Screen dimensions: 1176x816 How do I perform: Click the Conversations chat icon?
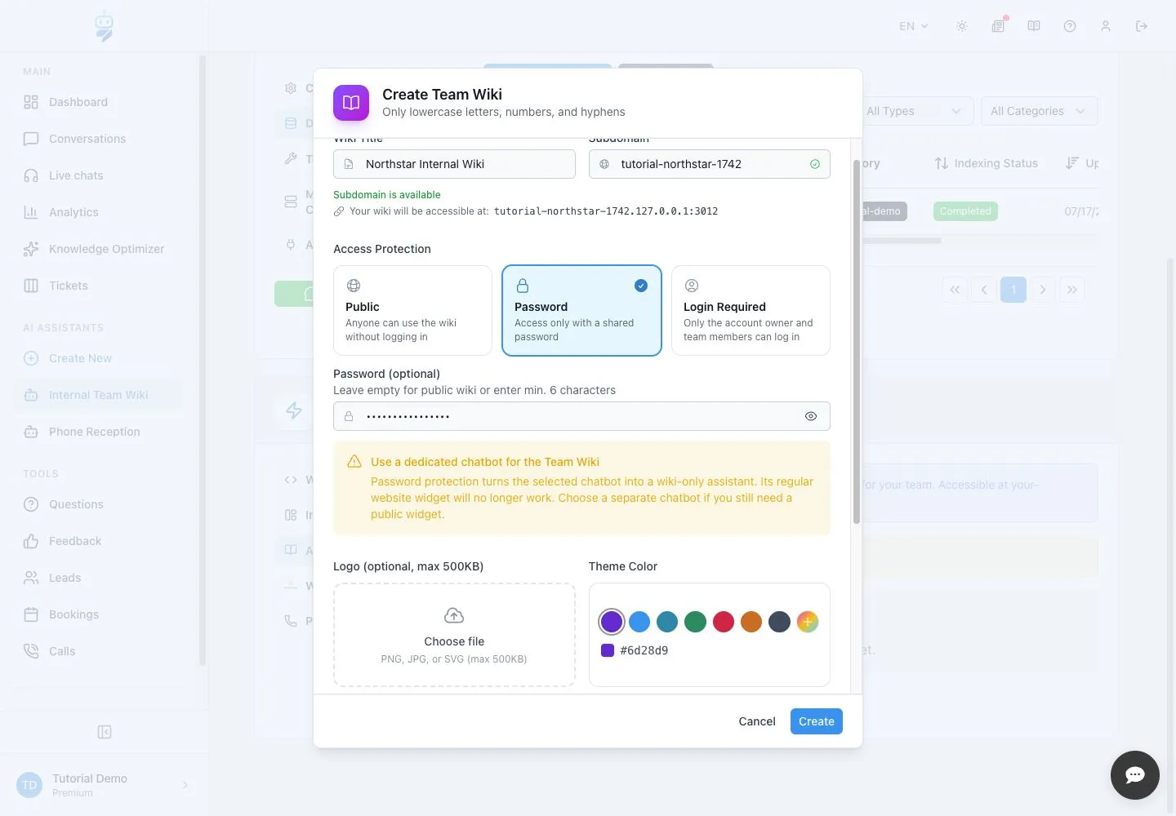coord(31,139)
